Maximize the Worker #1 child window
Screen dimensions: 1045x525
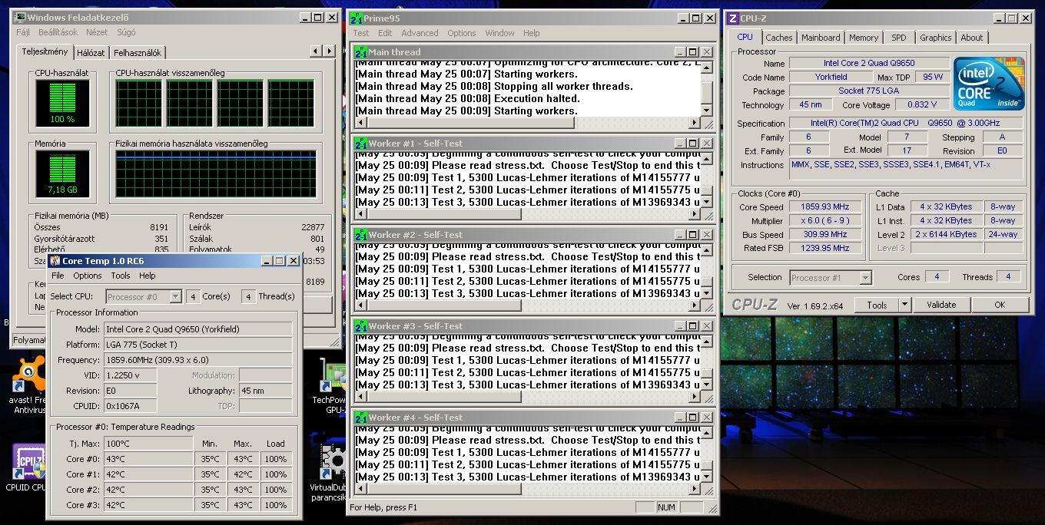(x=692, y=144)
